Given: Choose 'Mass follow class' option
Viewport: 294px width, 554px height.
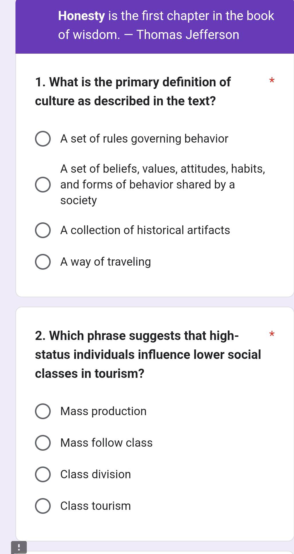Looking at the screenshot, I should click(x=43, y=443).
